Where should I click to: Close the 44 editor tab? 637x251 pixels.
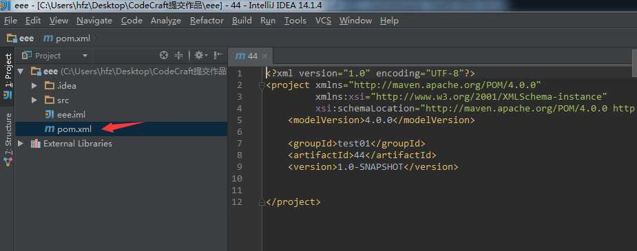point(264,56)
